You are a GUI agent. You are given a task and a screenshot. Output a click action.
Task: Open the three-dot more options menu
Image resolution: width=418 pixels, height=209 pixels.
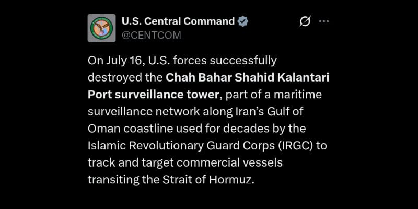click(x=324, y=21)
